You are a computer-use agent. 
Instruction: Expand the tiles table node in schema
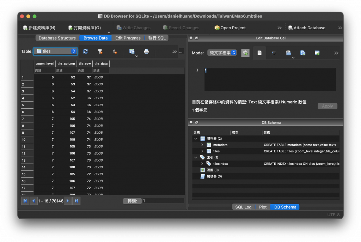tap(202, 151)
